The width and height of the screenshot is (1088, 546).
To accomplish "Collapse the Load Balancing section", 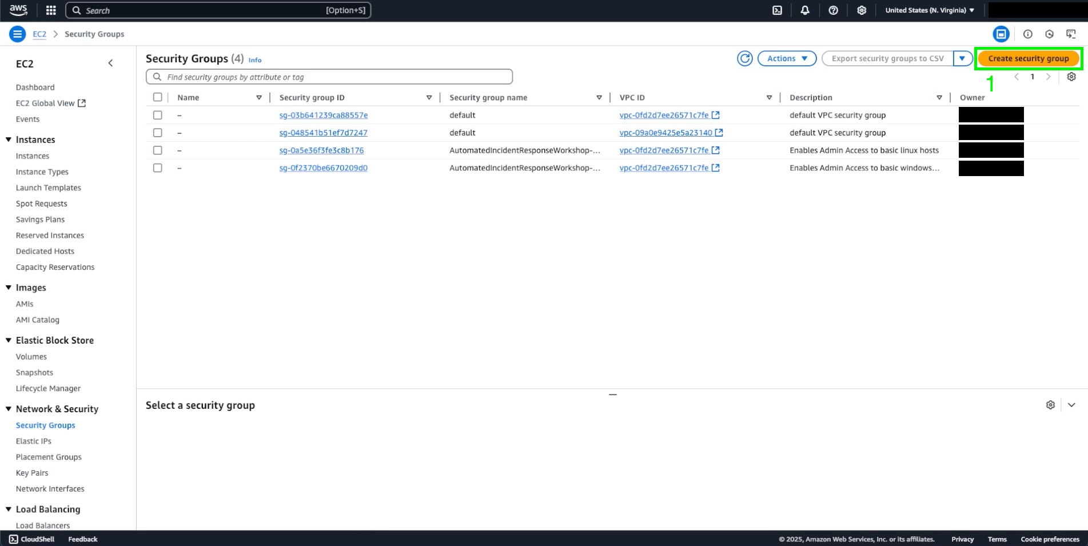I will coord(9,509).
